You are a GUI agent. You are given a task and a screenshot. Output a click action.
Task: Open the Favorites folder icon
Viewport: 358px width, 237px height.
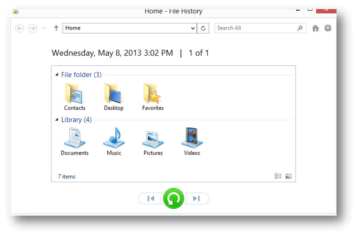tap(152, 94)
